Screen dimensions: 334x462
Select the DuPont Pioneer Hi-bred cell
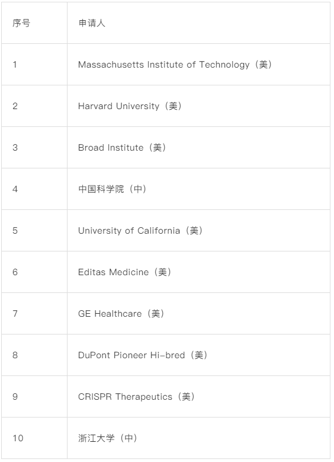click(198, 355)
